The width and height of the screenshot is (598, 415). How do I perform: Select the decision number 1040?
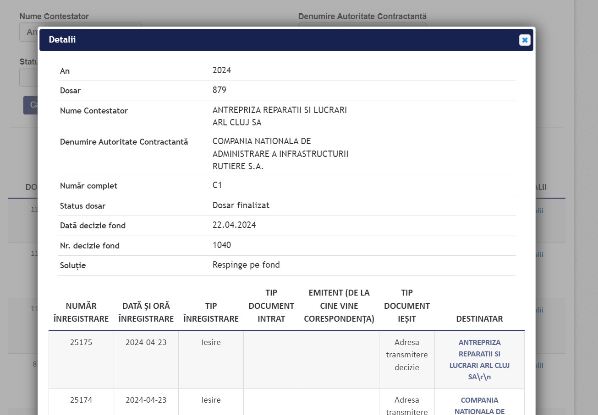coord(222,245)
